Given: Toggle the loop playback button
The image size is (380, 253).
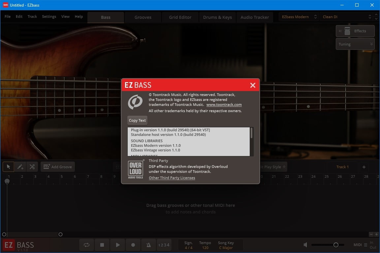Looking at the screenshot, I should 86,245.
